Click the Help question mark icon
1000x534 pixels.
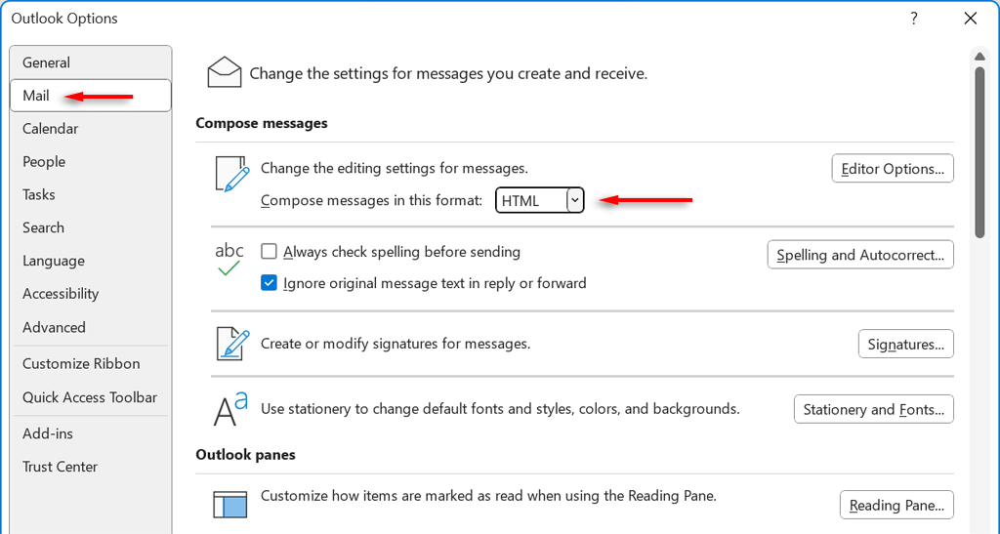tap(914, 18)
